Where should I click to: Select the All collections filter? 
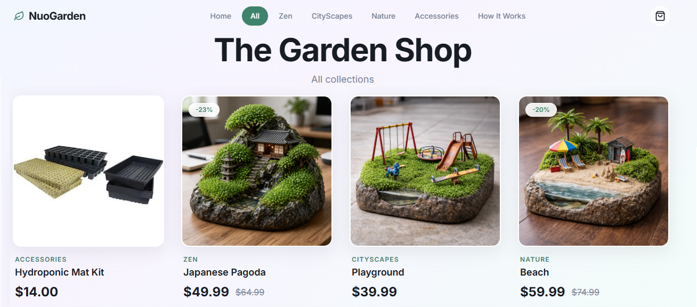[255, 16]
